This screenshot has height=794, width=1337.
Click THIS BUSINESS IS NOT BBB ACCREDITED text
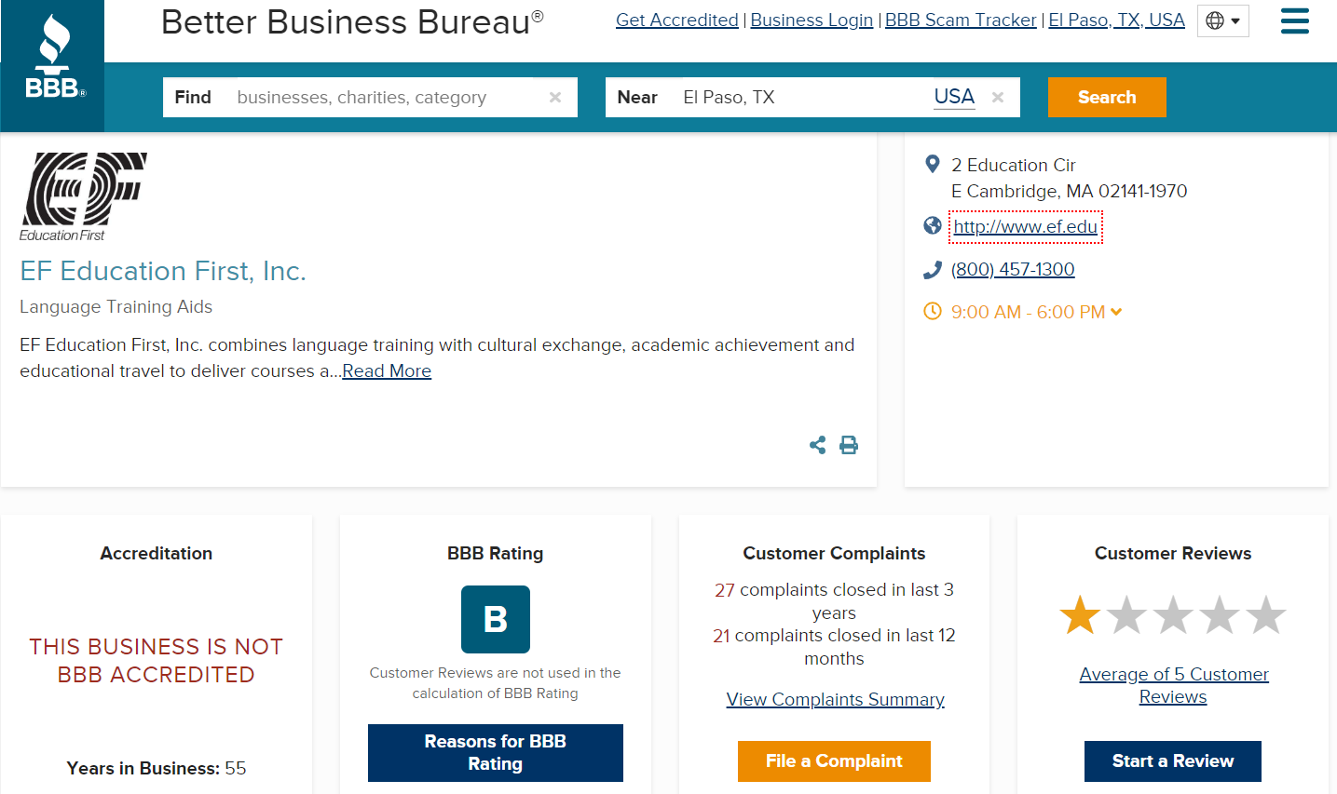(x=157, y=661)
